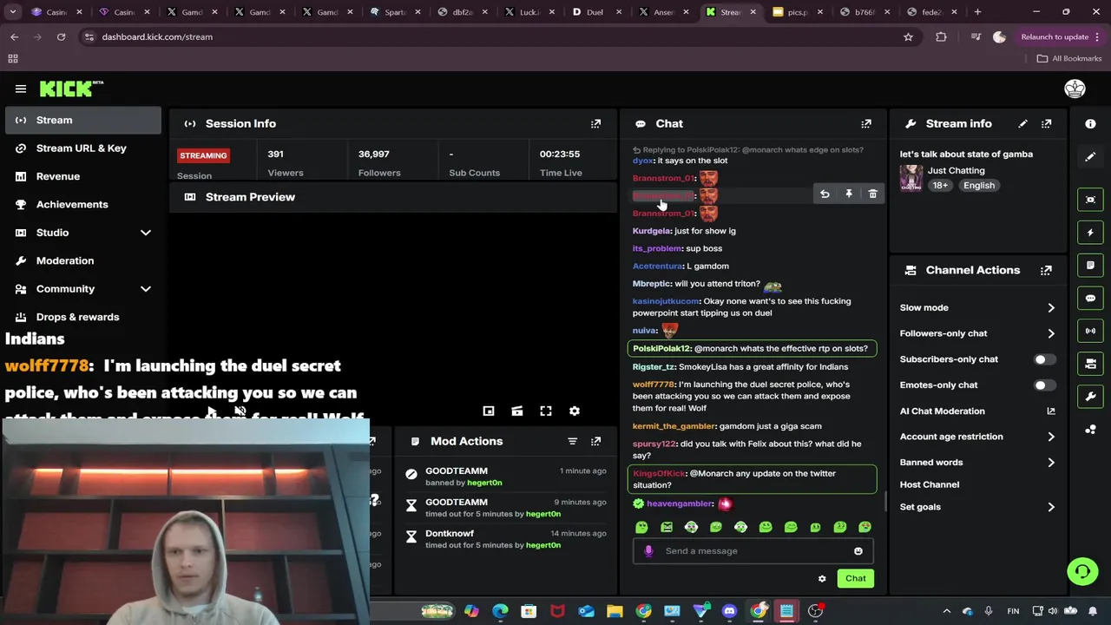Image resolution: width=1111 pixels, height=625 pixels.
Task: Pop out the Mod Actions panel
Action: click(x=595, y=441)
